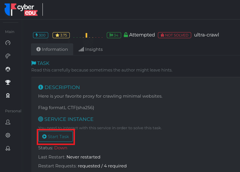240x172 pixels.
Task: Open the settings gear icon in sidebar
Action: 8,135
